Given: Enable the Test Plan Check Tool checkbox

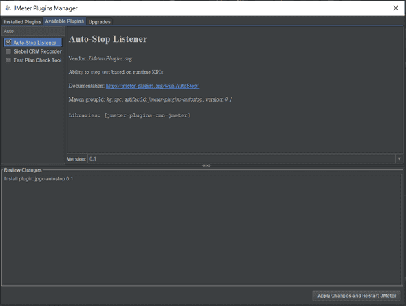Looking at the screenshot, I should point(8,60).
